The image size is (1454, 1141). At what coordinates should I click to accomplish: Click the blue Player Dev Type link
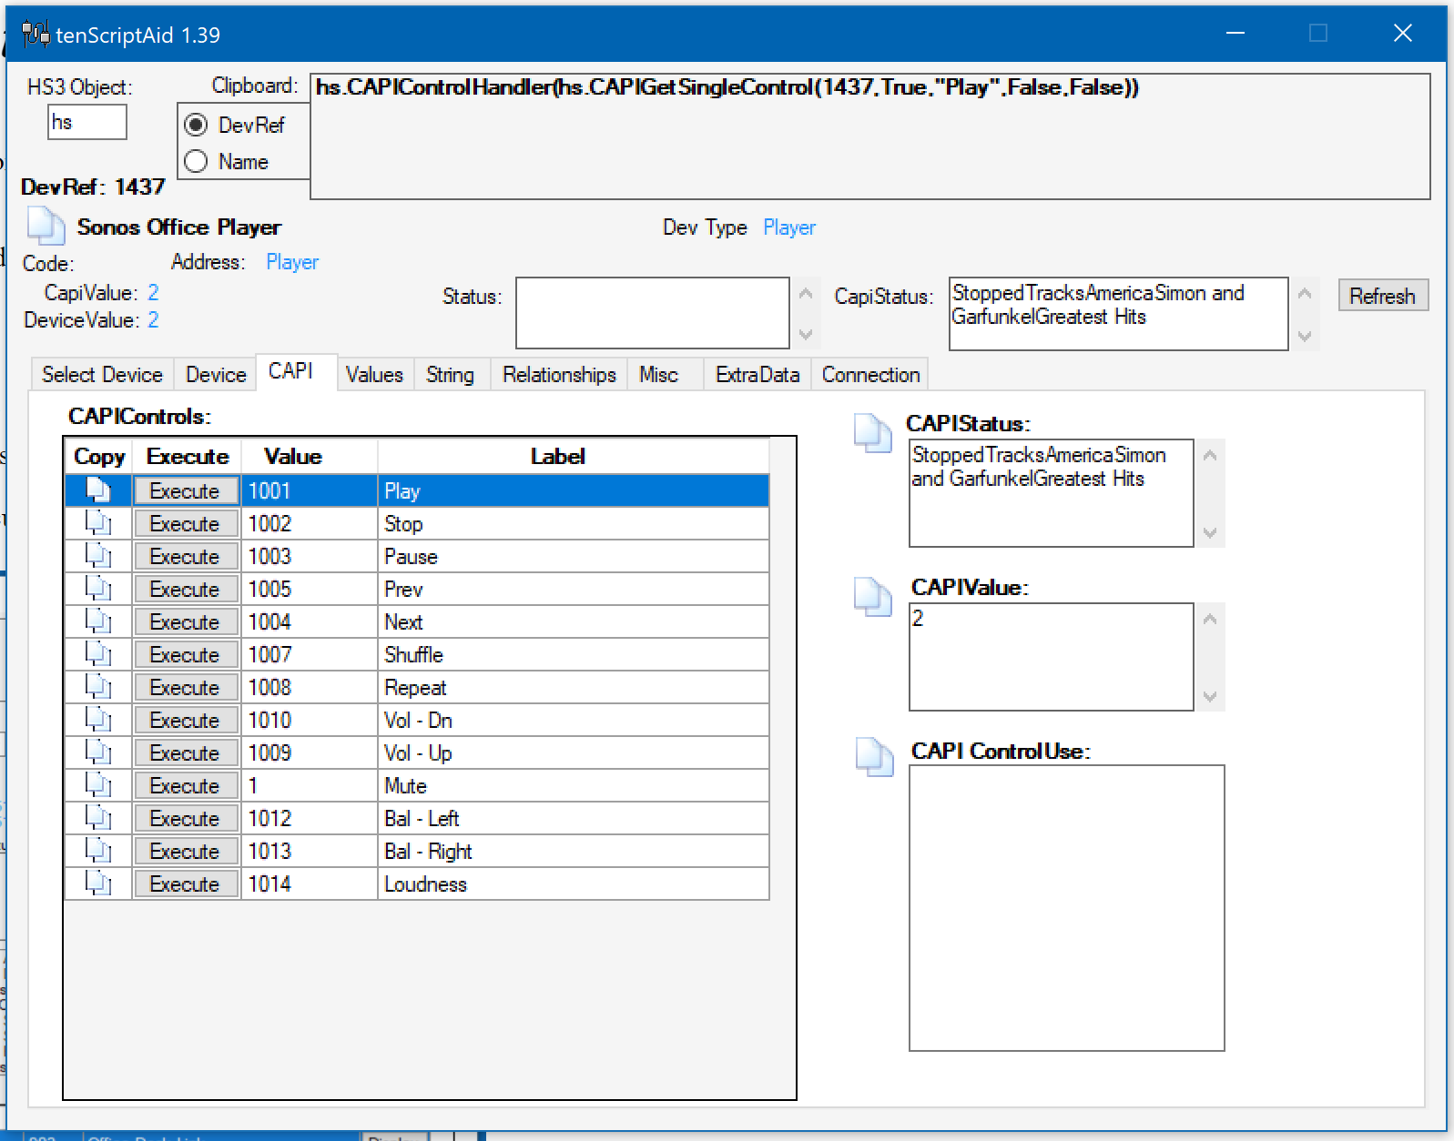[789, 227]
